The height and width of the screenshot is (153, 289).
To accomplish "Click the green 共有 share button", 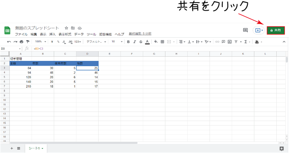I will 276,30.
